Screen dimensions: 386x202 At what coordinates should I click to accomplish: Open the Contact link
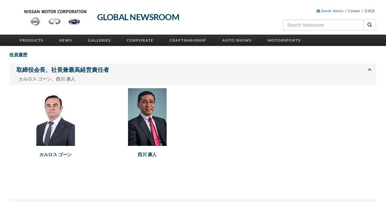tap(354, 11)
